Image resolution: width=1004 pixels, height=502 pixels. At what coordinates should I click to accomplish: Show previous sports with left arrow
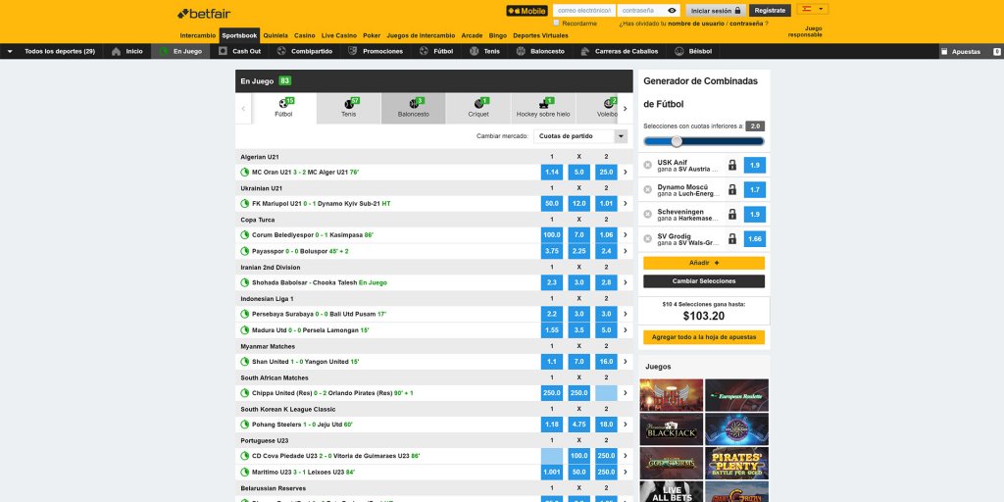243,109
